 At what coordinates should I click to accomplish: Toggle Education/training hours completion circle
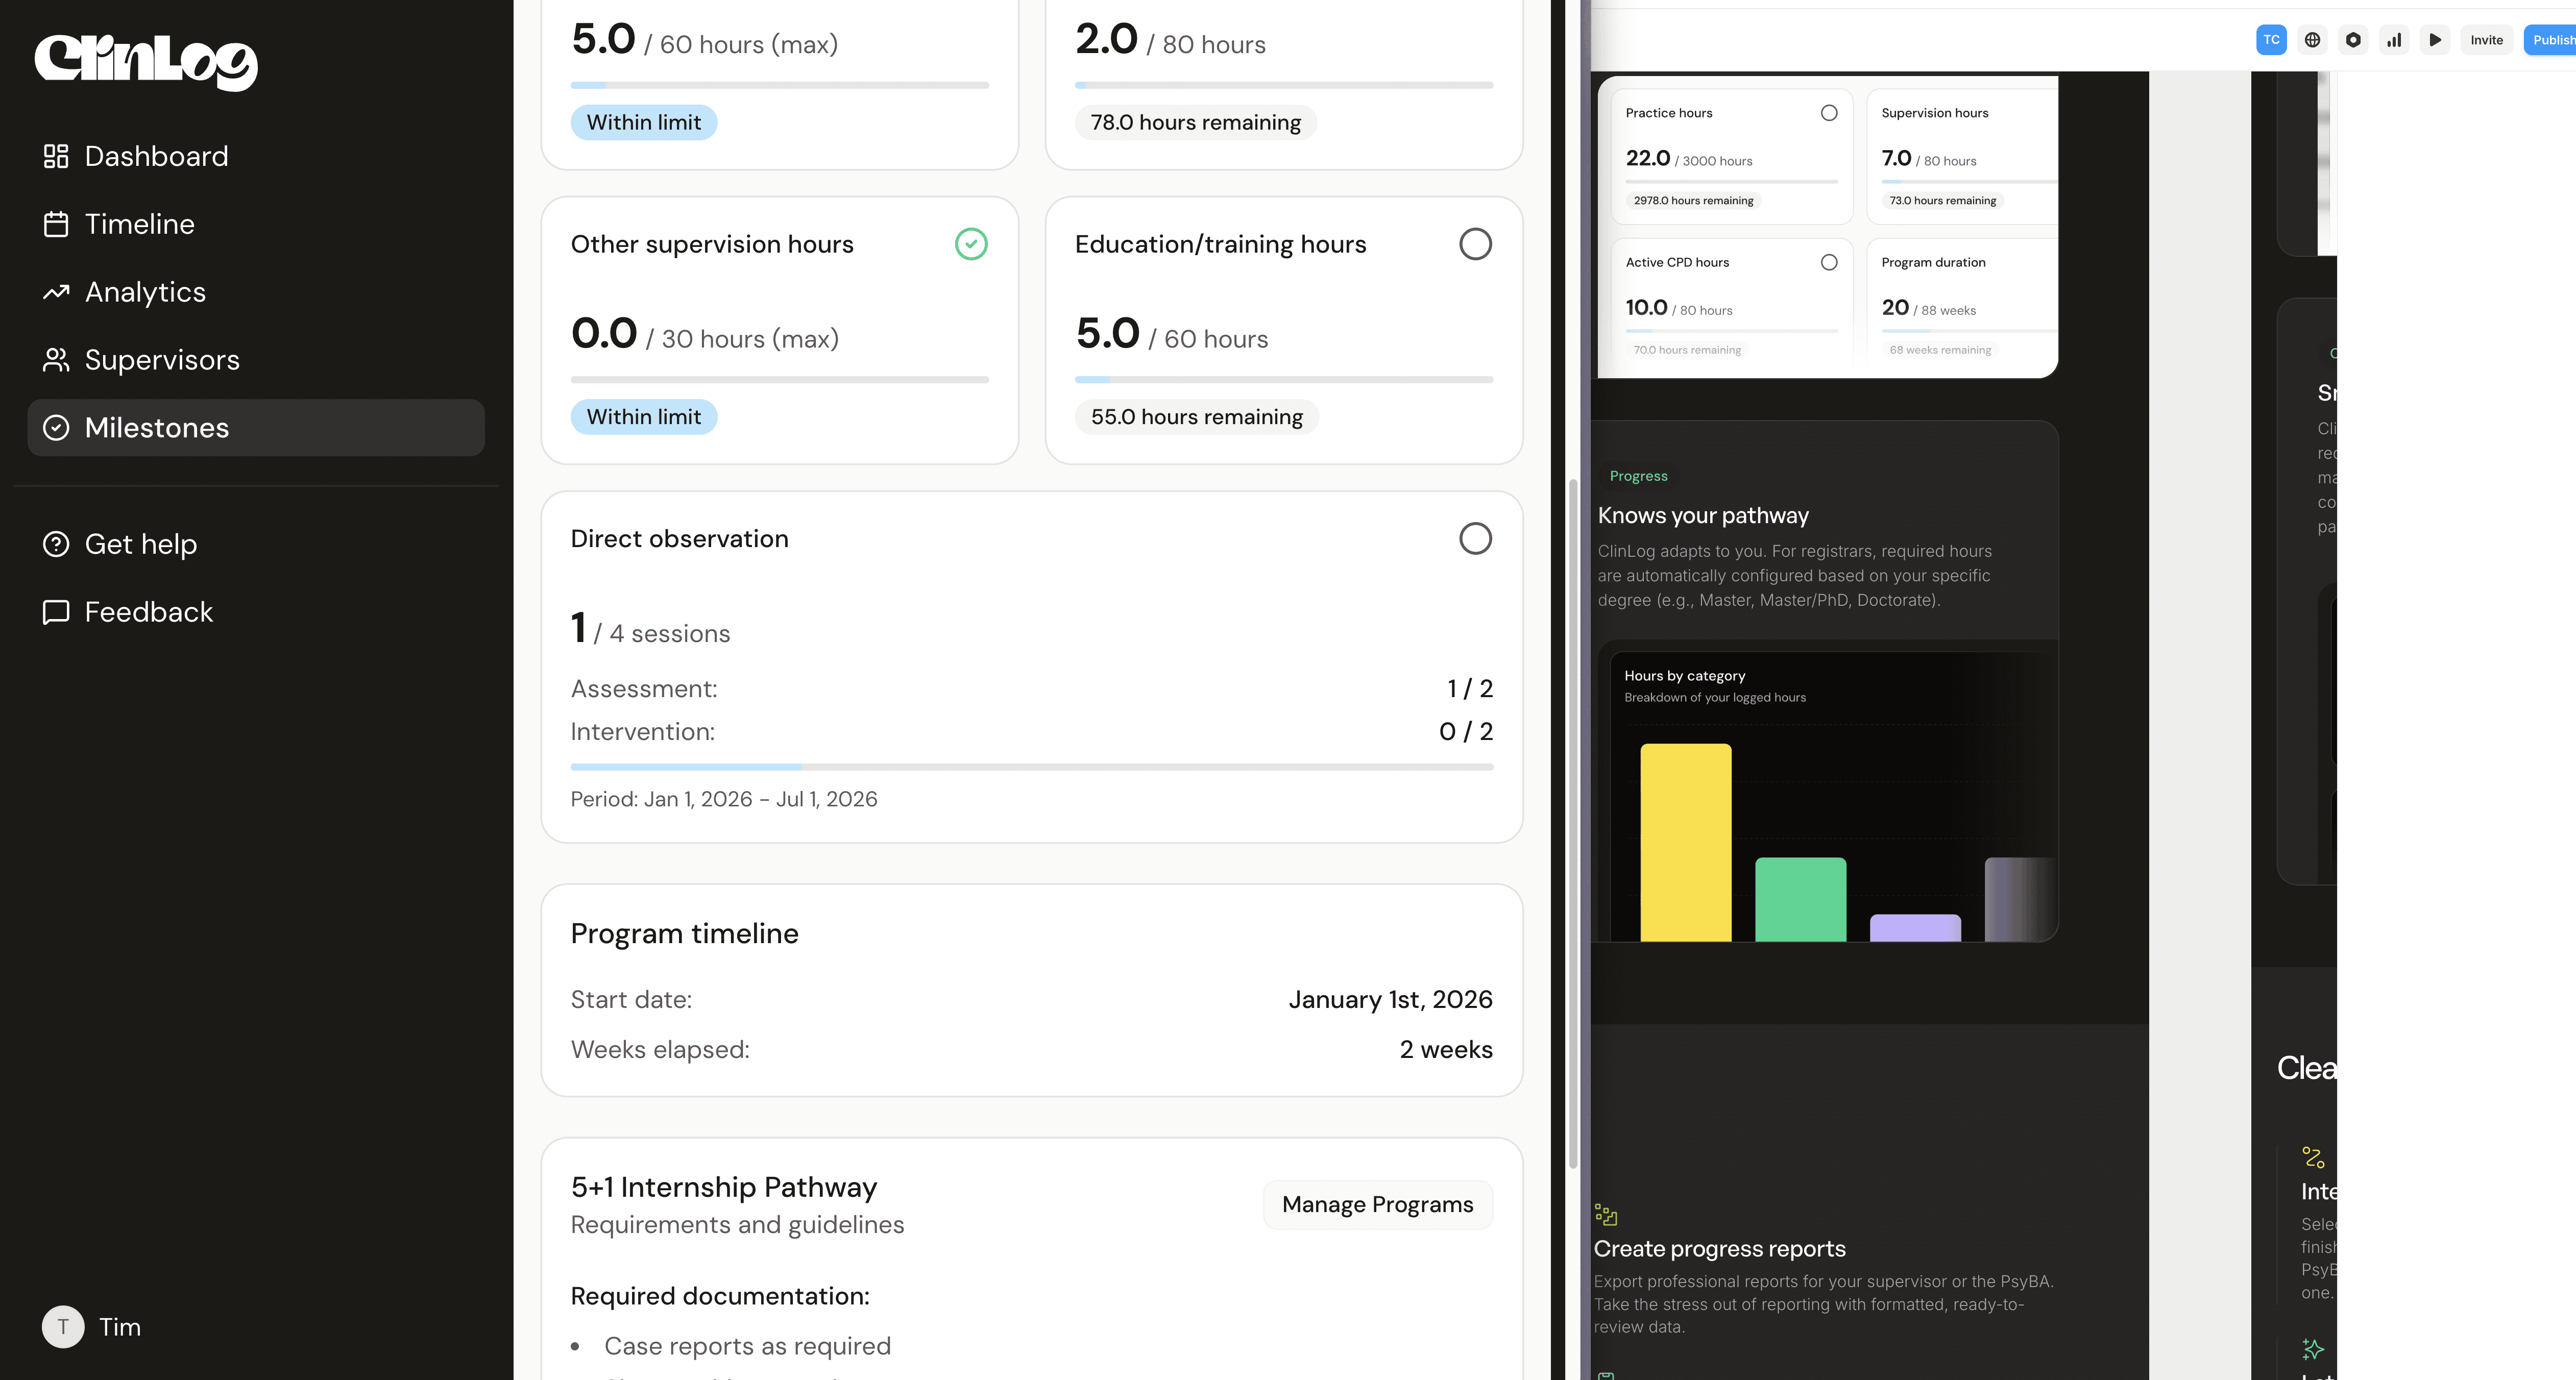coord(1475,244)
